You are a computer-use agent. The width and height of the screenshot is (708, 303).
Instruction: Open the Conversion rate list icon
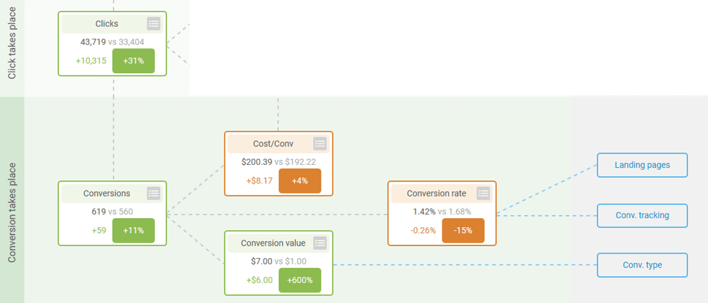483,193
